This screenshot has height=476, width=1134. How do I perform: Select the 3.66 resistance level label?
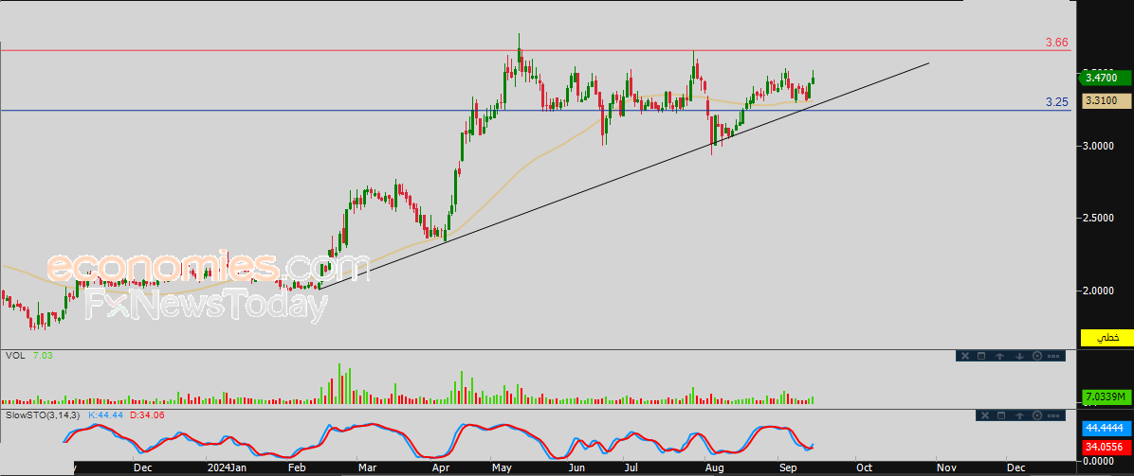tap(1056, 43)
